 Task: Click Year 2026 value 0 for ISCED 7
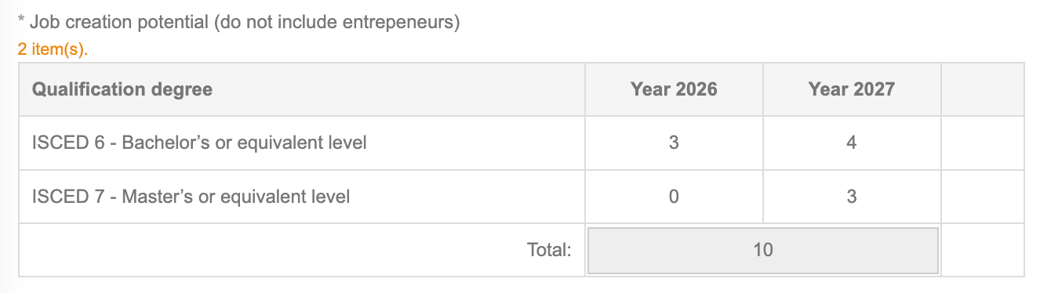[x=674, y=197]
